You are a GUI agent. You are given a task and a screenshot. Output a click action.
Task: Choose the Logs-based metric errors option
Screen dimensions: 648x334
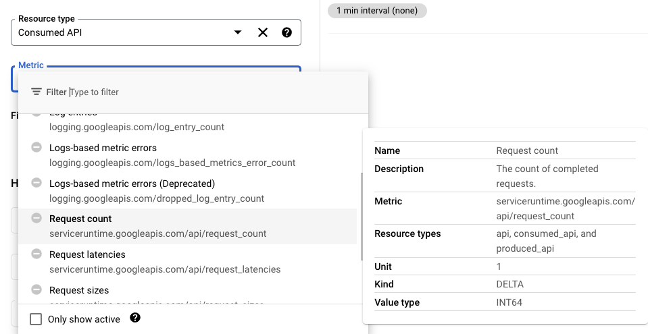click(172, 155)
